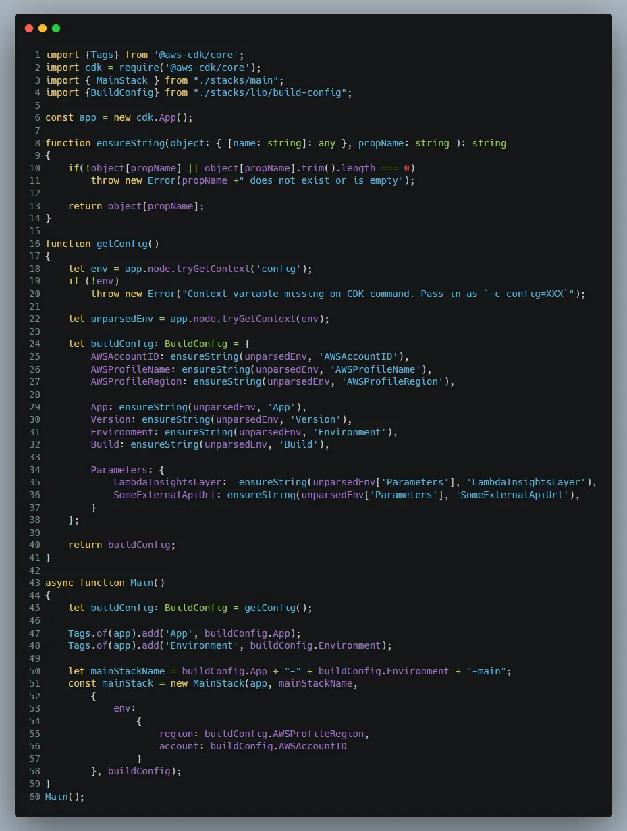Click the green maximize dot
Screen dimensions: 627x831
pyautogui.click(x=56, y=28)
